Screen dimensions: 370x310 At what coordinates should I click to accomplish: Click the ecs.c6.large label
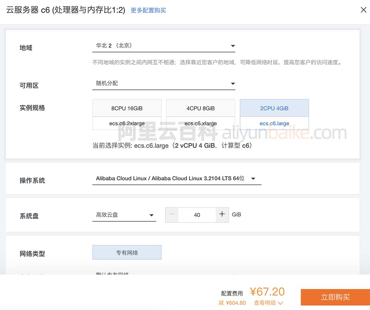pos(274,123)
